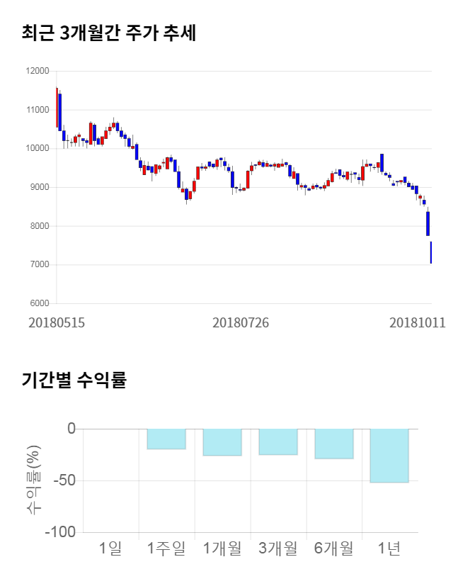Click the 20181011 date label
Image resolution: width=453 pixels, height=574 pixels.
(x=418, y=322)
